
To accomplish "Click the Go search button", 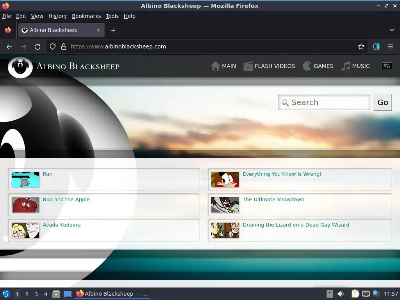I will pyautogui.click(x=383, y=102).
